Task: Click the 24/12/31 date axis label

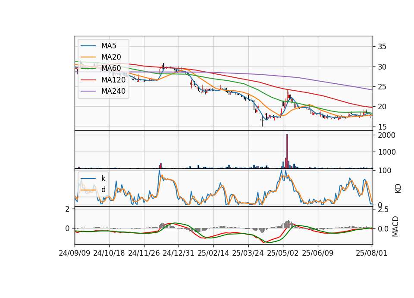Action: pyautogui.click(x=179, y=253)
